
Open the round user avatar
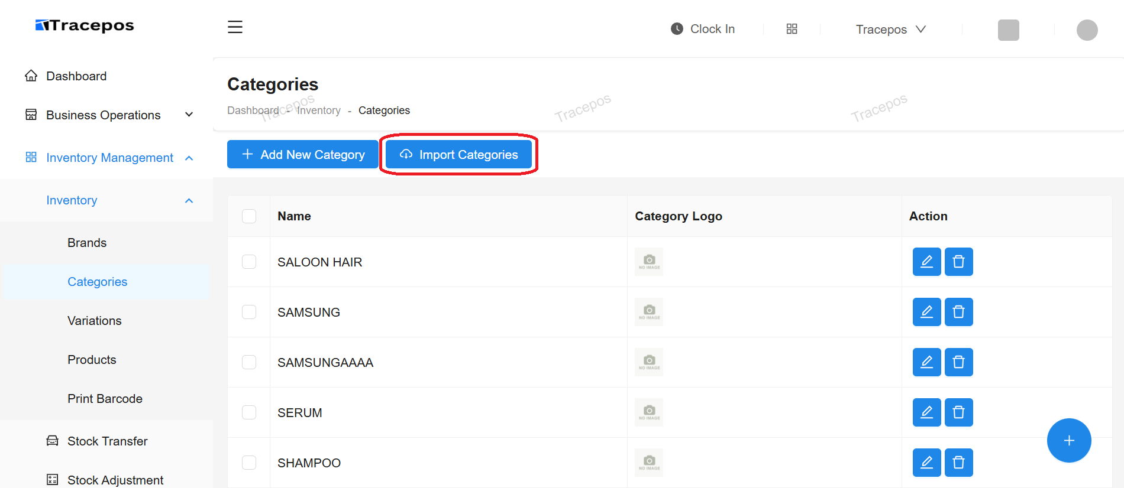pos(1087,30)
